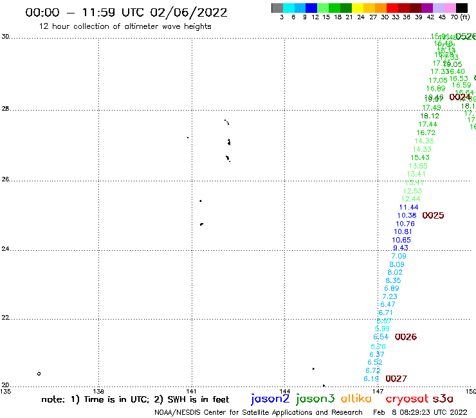
Task: Click the bright red legend swatch
Action: [x=392, y=8]
